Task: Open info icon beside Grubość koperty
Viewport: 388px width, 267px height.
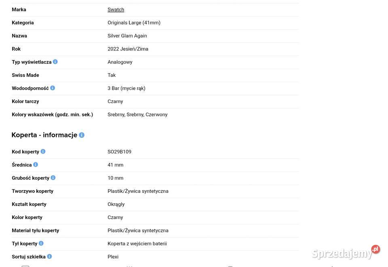Action: 53,178
